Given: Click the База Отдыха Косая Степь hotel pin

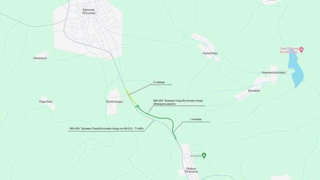Looking at the screenshot, I should coord(301,50).
